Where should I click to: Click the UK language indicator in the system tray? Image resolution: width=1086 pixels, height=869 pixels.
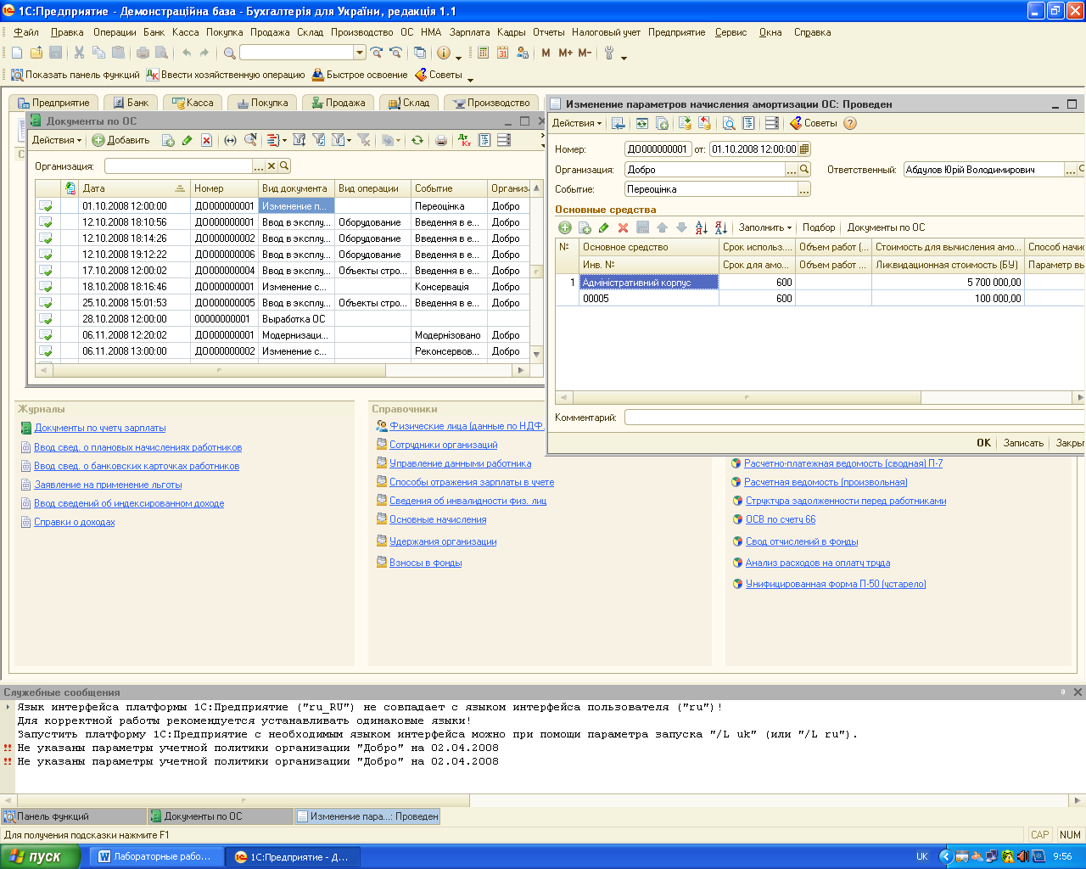[x=921, y=856]
